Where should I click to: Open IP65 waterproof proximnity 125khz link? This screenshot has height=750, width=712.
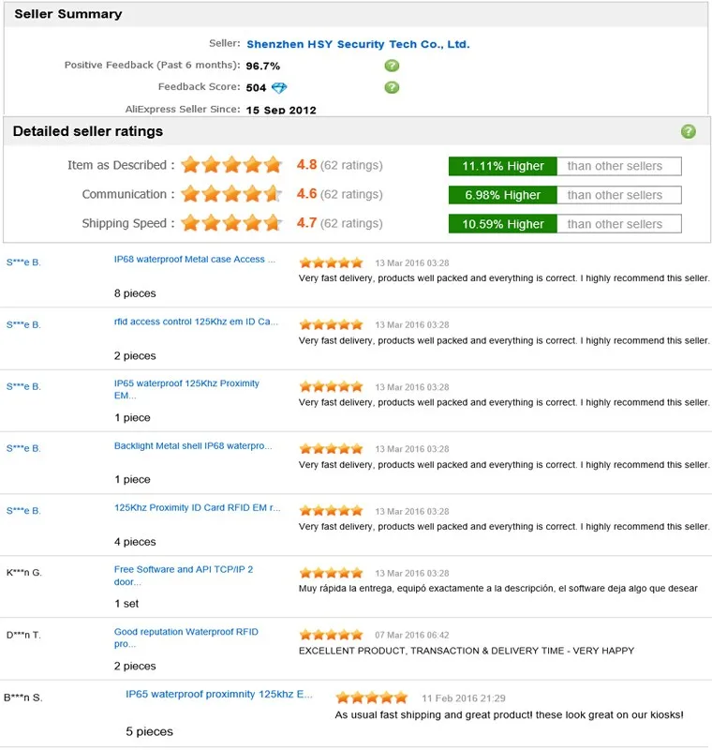click(219, 694)
